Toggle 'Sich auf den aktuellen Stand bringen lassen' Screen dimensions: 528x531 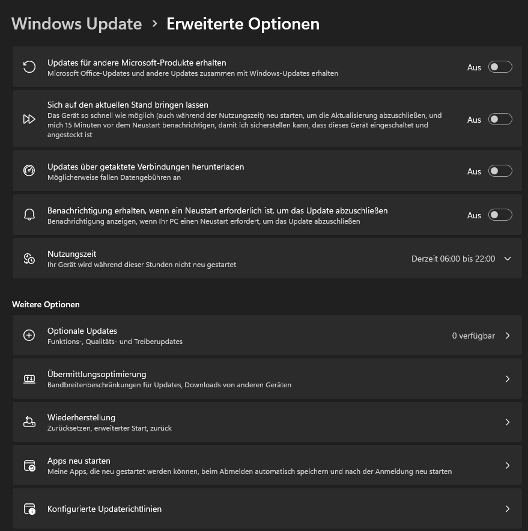click(500, 119)
